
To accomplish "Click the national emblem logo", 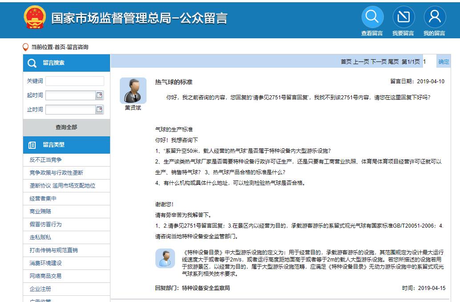I will pyautogui.click(x=35, y=17).
